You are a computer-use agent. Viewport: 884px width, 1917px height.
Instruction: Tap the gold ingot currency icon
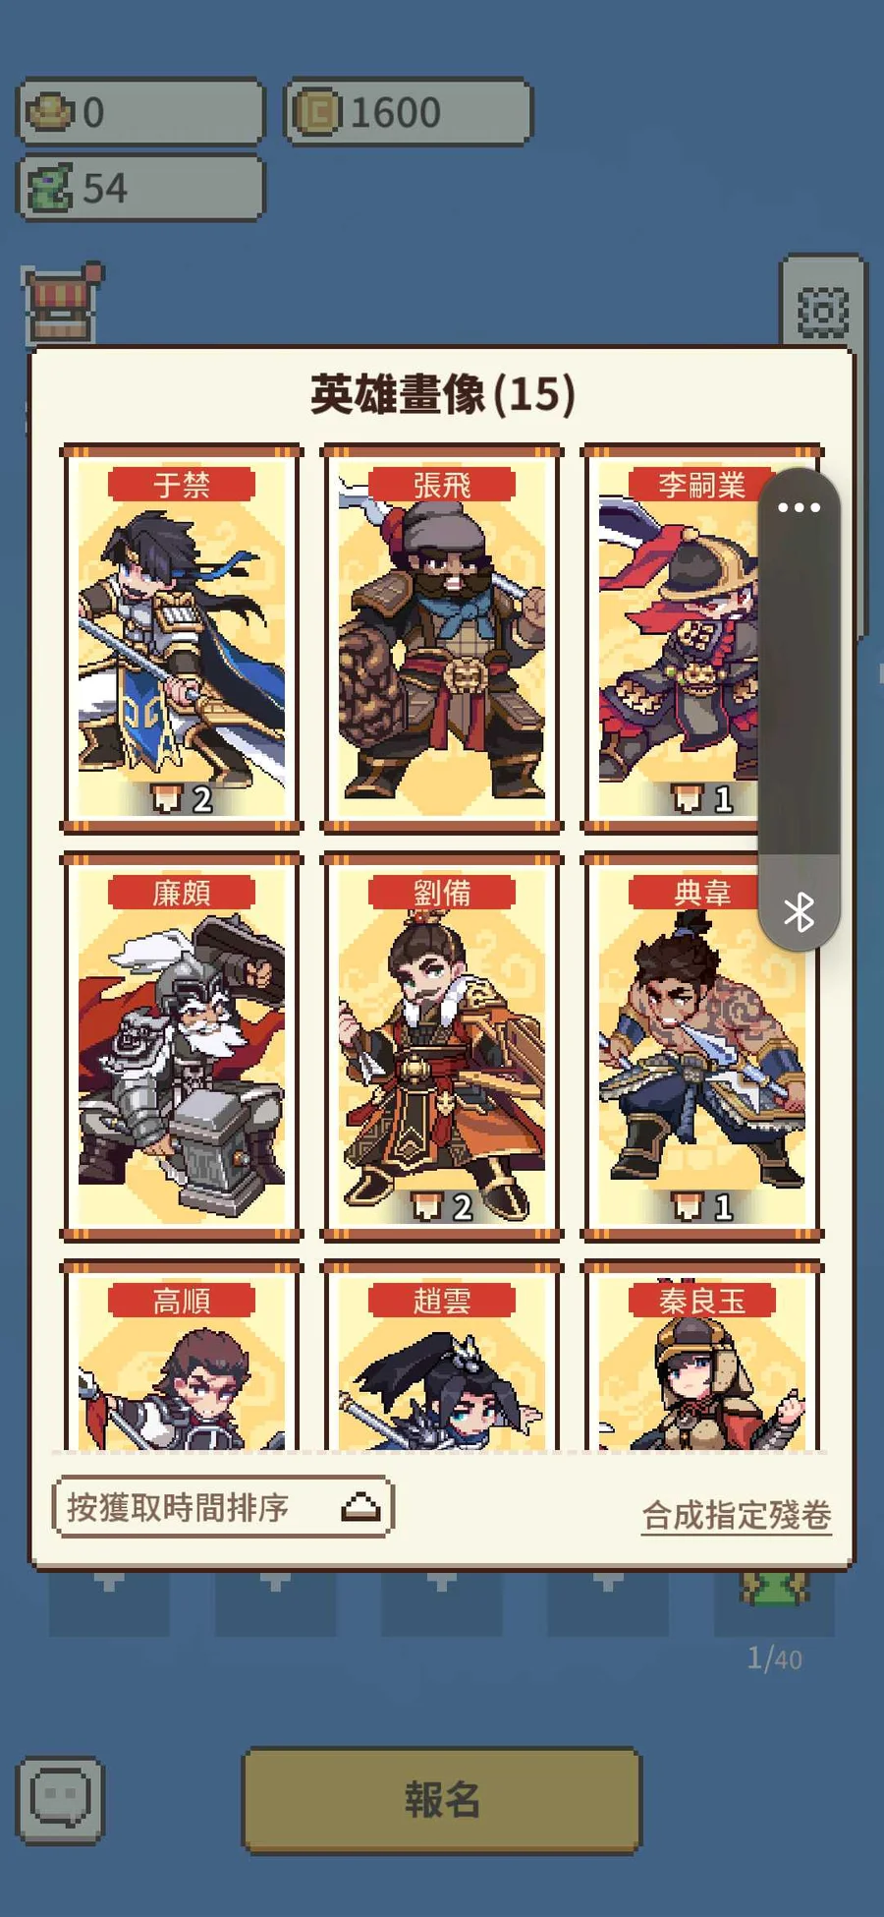click(50, 112)
